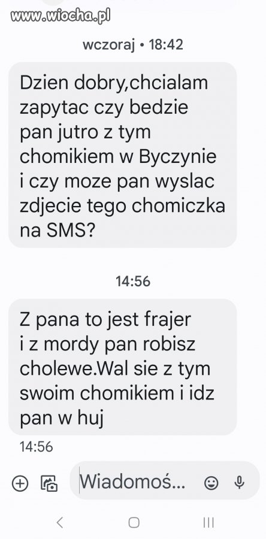Tap the wczoraj 18:42 timestamp

133,45
